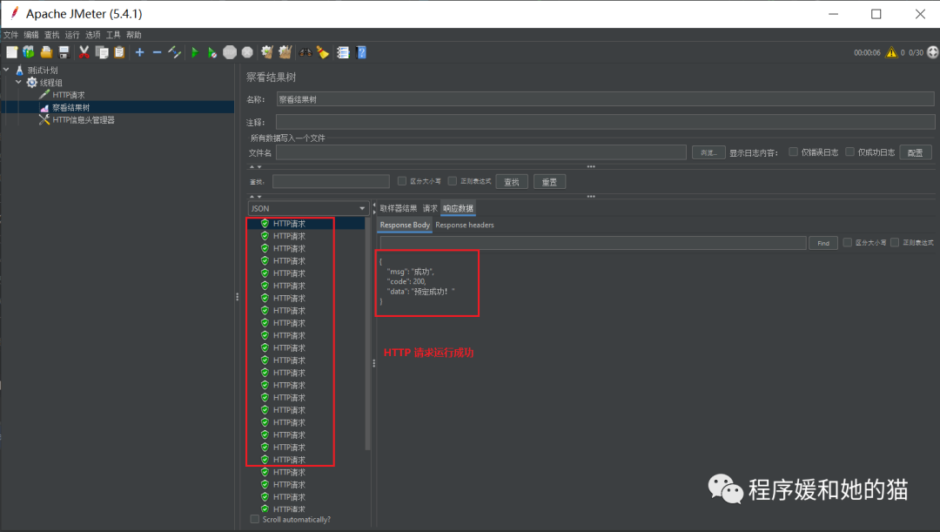Toggle 区分大小写 next to Find button
This screenshot has height=532, width=940.
click(847, 242)
